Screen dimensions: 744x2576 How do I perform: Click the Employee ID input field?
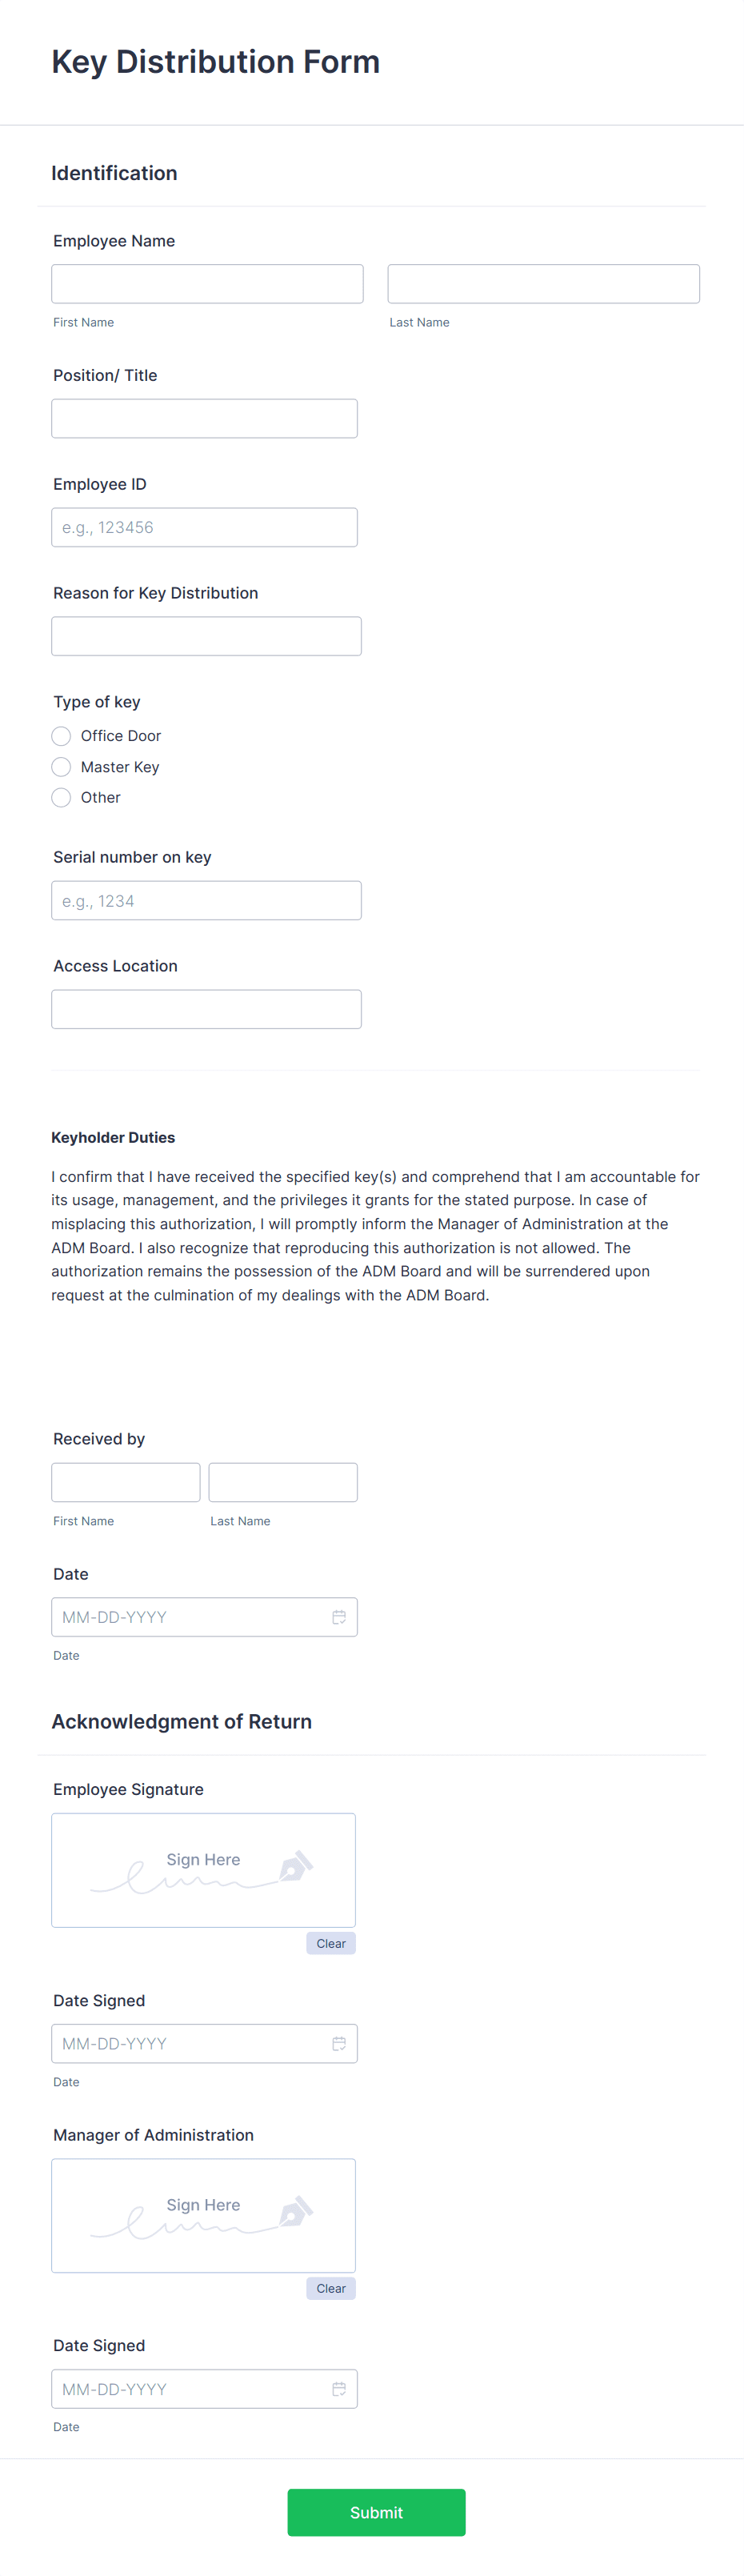tap(204, 527)
